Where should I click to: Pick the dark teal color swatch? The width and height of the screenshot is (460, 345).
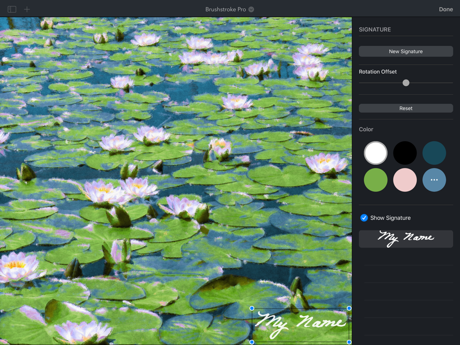(434, 153)
